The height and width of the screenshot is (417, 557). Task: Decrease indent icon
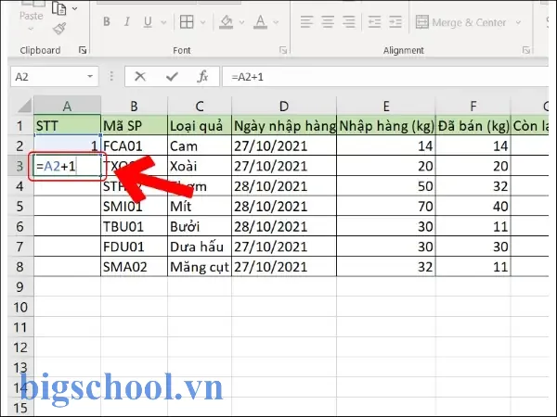[x=374, y=22]
